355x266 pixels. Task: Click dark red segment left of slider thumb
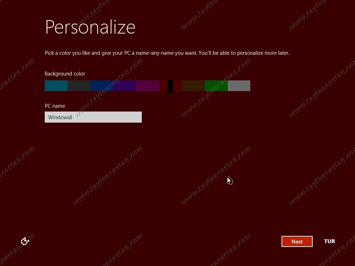click(x=163, y=86)
